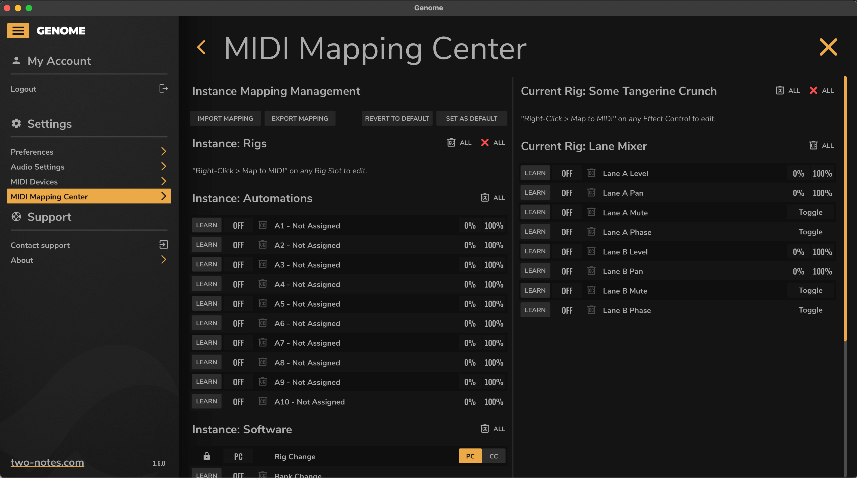Click REVERT TO DEFAULT button
857x478 pixels.
[397, 118]
